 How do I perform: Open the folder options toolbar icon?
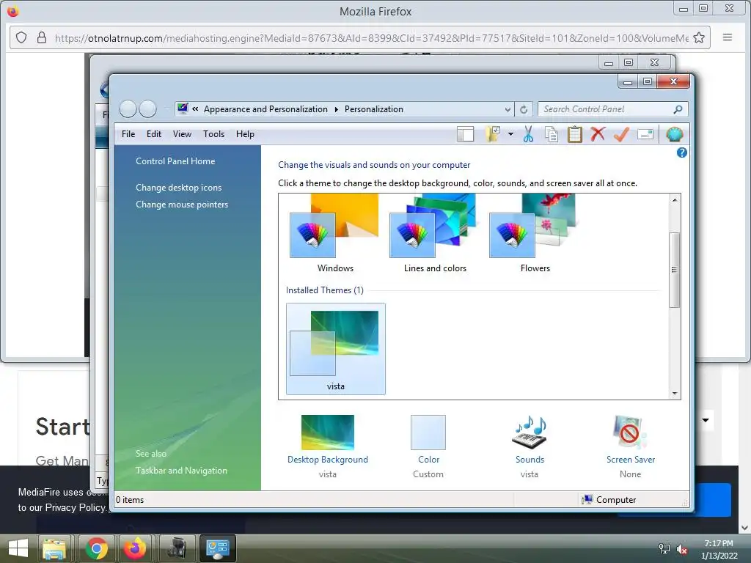493,135
